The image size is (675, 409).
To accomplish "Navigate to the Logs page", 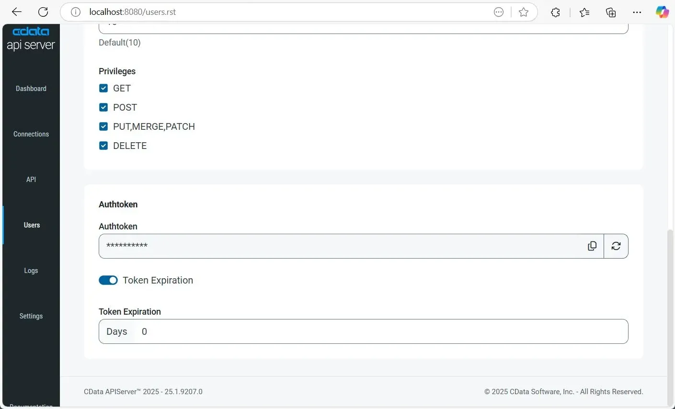I will pos(31,271).
